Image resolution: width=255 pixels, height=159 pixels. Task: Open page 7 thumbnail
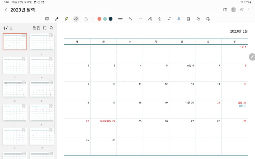pos(15,113)
